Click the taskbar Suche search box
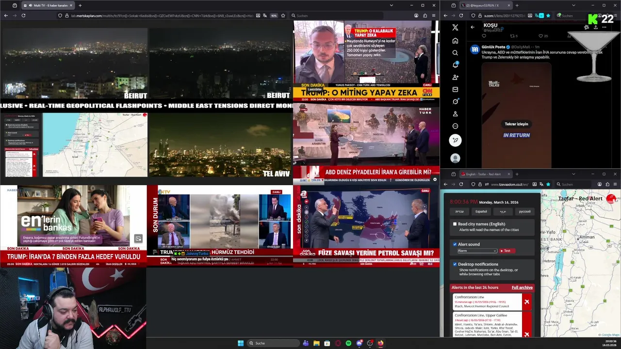This screenshot has height=349, width=621. [x=273, y=343]
